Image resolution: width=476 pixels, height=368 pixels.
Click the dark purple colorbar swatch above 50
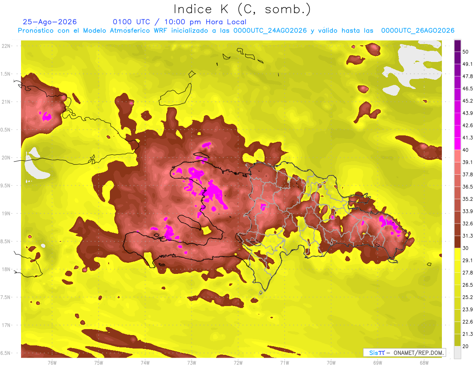click(x=457, y=46)
